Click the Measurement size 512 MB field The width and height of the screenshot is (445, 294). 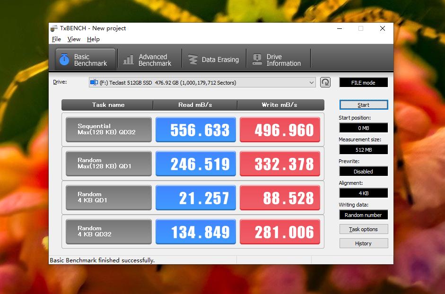pyautogui.click(x=363, y=150)
